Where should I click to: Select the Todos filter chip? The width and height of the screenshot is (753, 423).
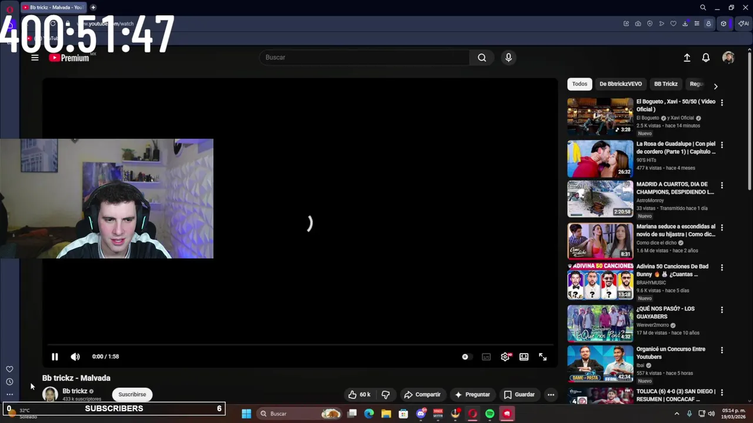click(x=579, y=84)
